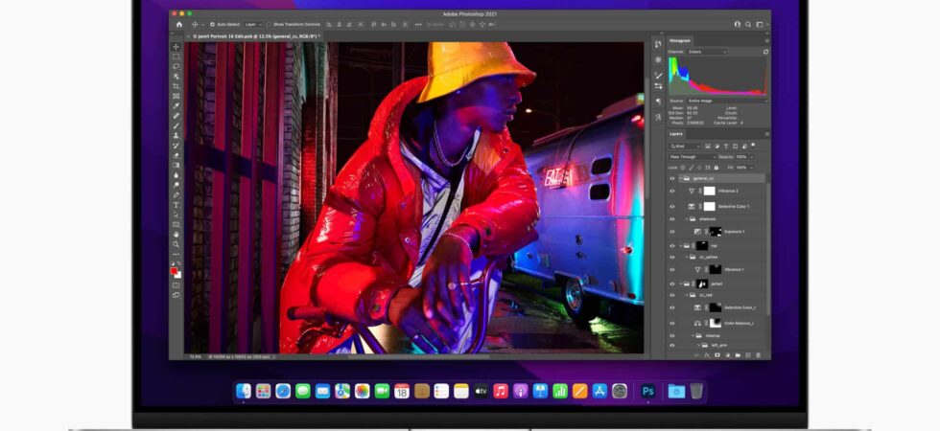Open the histogram Channel dropdown

tap(708, 52)
